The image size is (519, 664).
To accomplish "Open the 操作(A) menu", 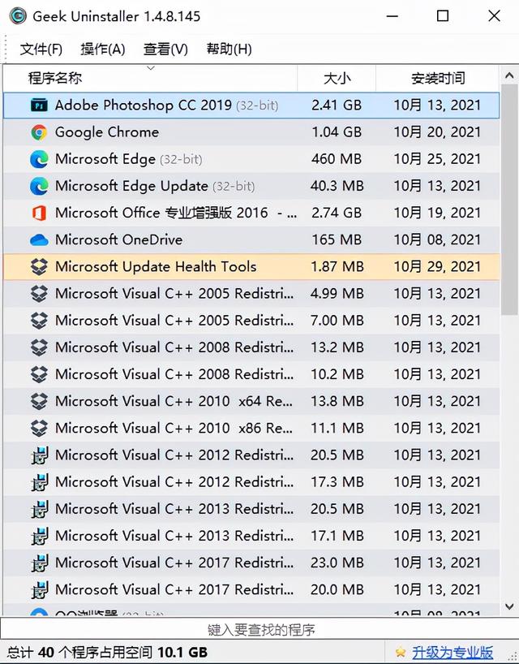I will (x=103, y=50).
